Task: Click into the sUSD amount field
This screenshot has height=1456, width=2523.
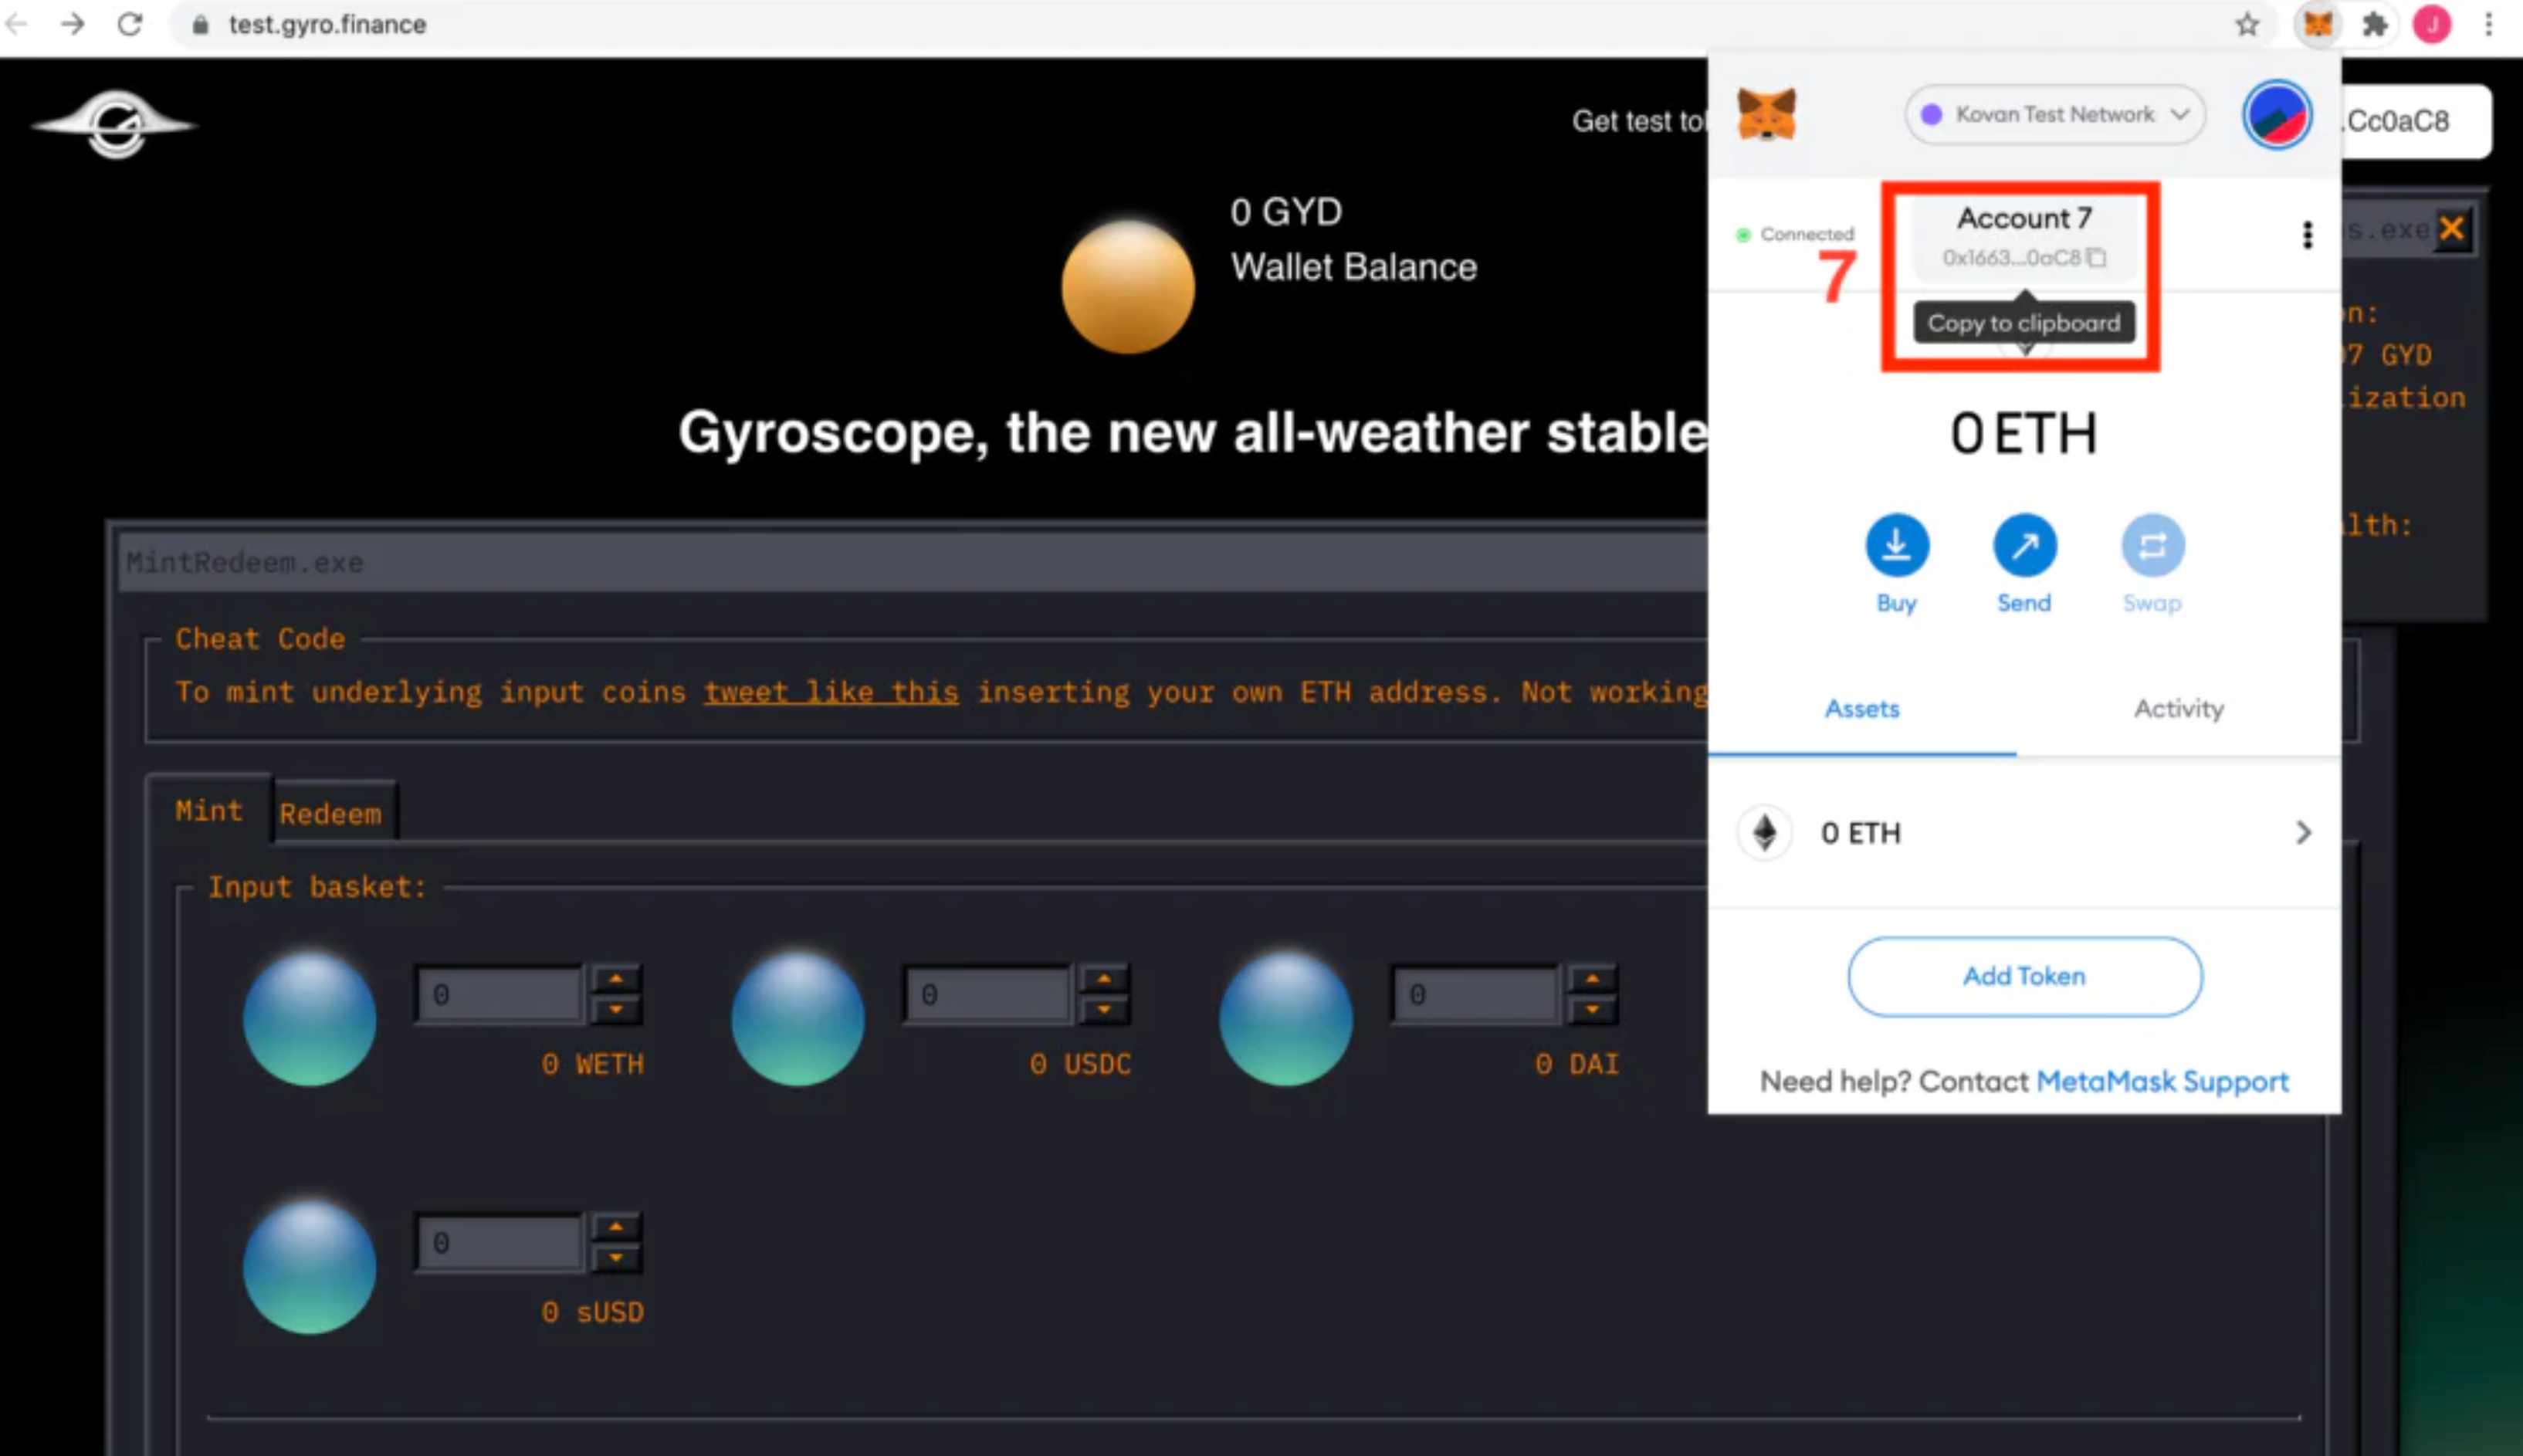Action: coord(499,1243)
